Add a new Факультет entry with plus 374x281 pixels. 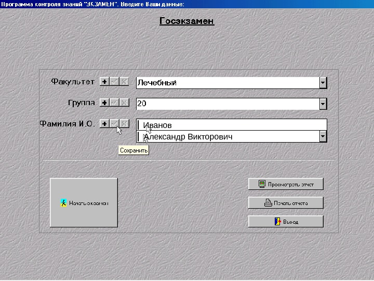[x=104, y=82]
